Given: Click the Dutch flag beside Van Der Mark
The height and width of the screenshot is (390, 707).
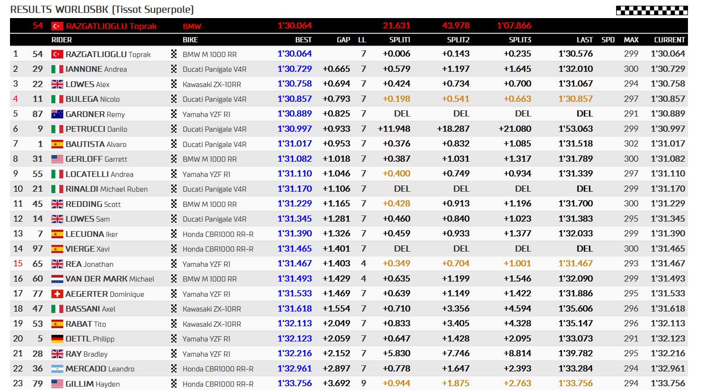Looking at the screenshot, I should 57,279.
